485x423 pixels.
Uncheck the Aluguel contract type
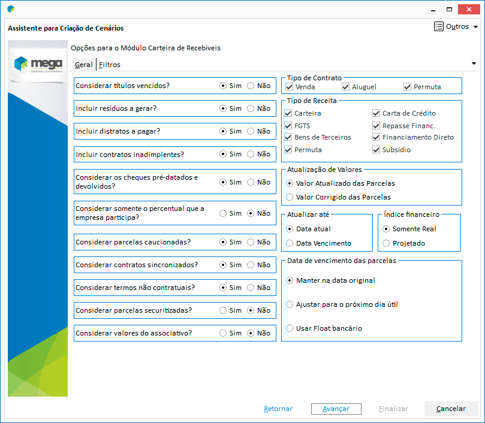345,87
